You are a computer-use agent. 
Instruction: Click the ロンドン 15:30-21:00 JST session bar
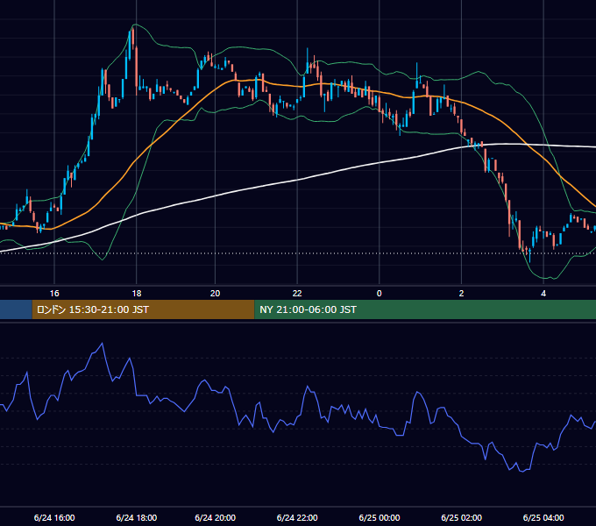pyautogui.click(x=143, y=309)
